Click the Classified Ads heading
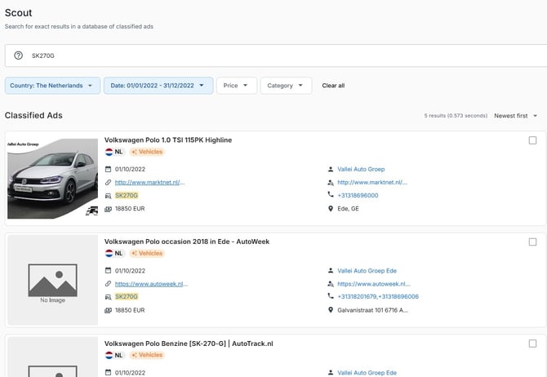The height and width of the screenshot is (377, 547). pos(33,115)
